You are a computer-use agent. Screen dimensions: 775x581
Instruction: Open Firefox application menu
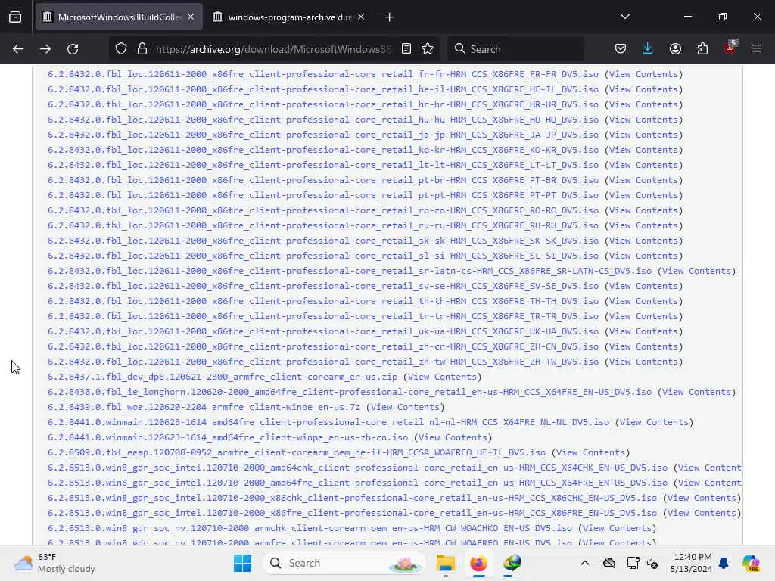pos(757,49)
